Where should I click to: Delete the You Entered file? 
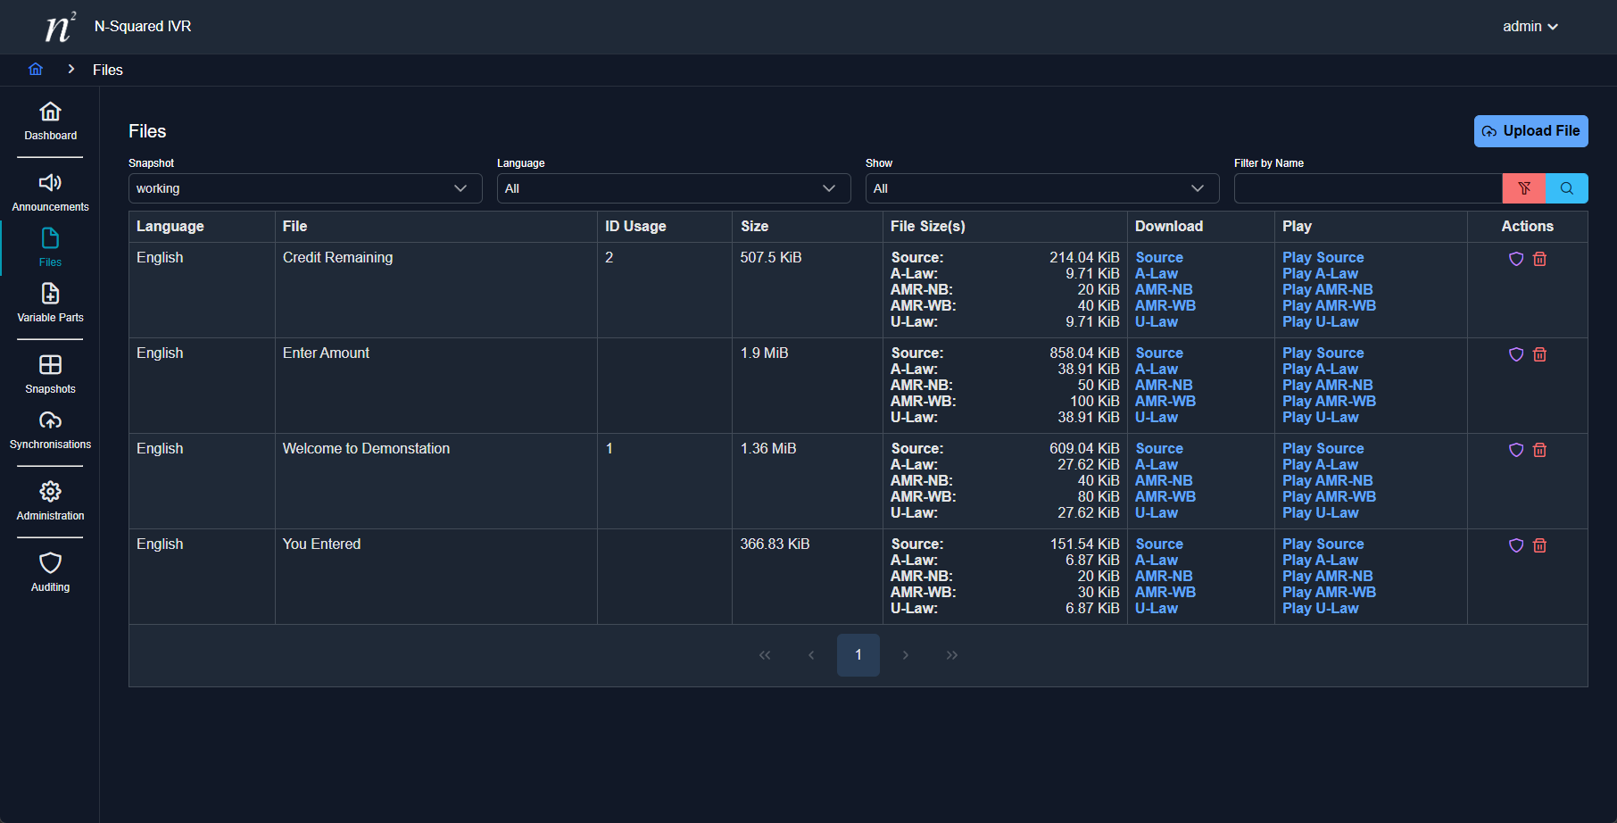[1539, 545]
